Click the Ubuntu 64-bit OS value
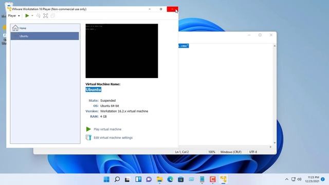329x185 pixels. 109,106
